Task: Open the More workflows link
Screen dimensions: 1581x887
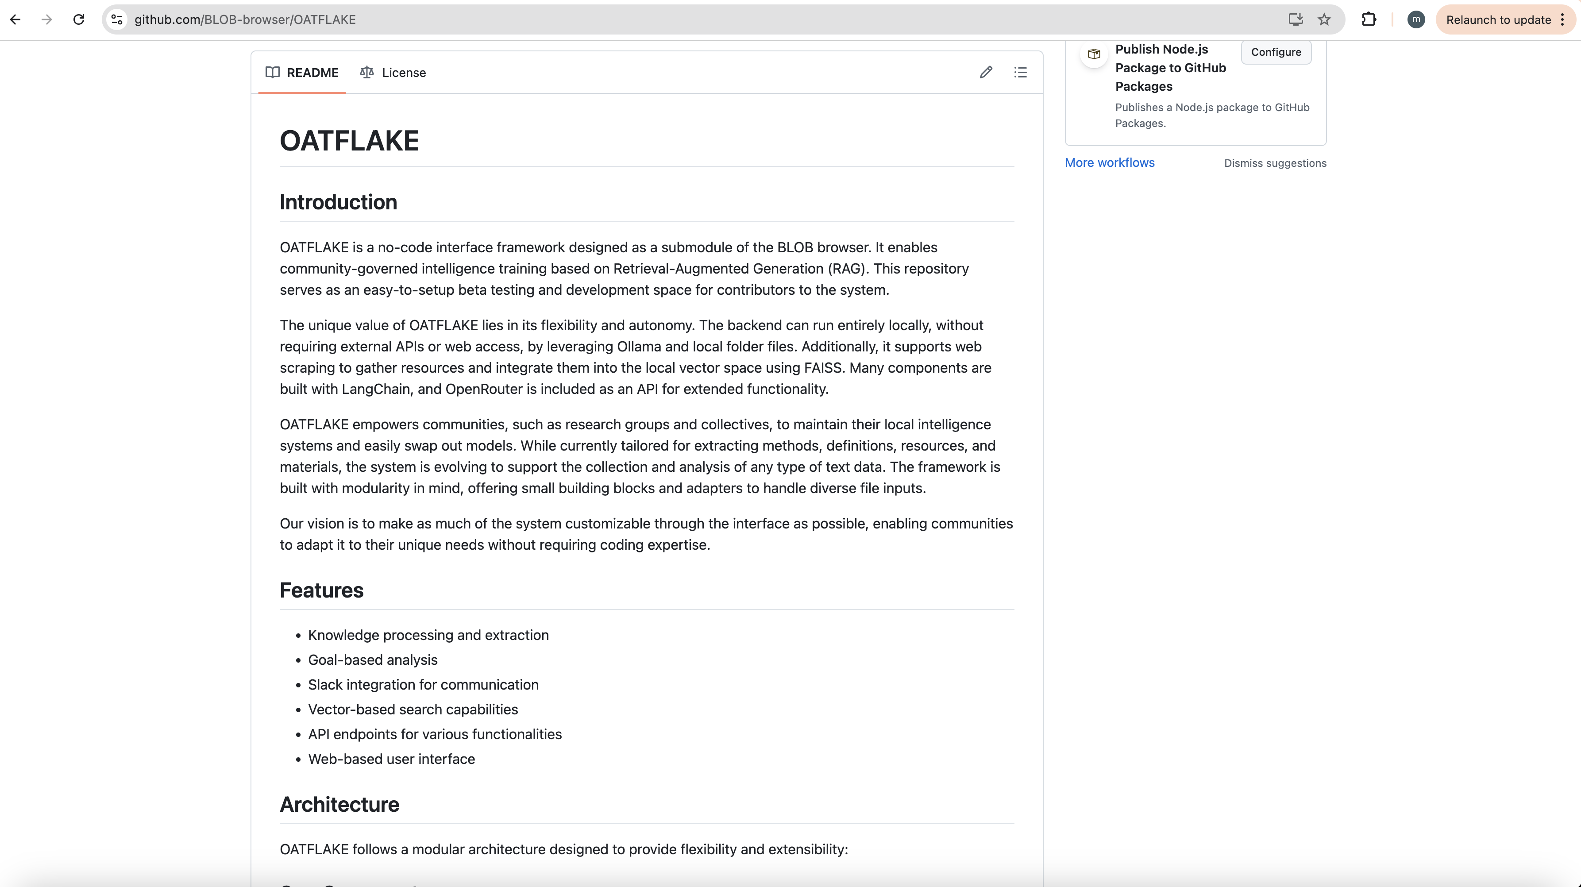Action: coord(1110,163)
